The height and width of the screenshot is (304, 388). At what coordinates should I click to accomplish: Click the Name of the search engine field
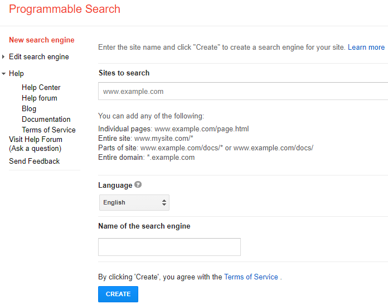pos(169,247)
